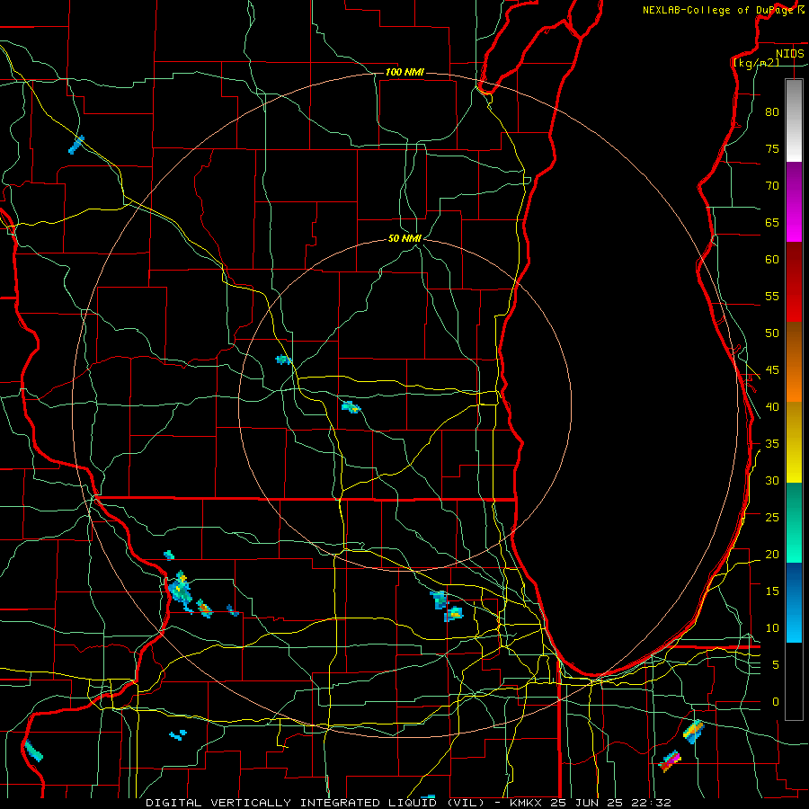Click the 100 NMI range ring label
Screen dimensions: 809x809
point(404,72)
